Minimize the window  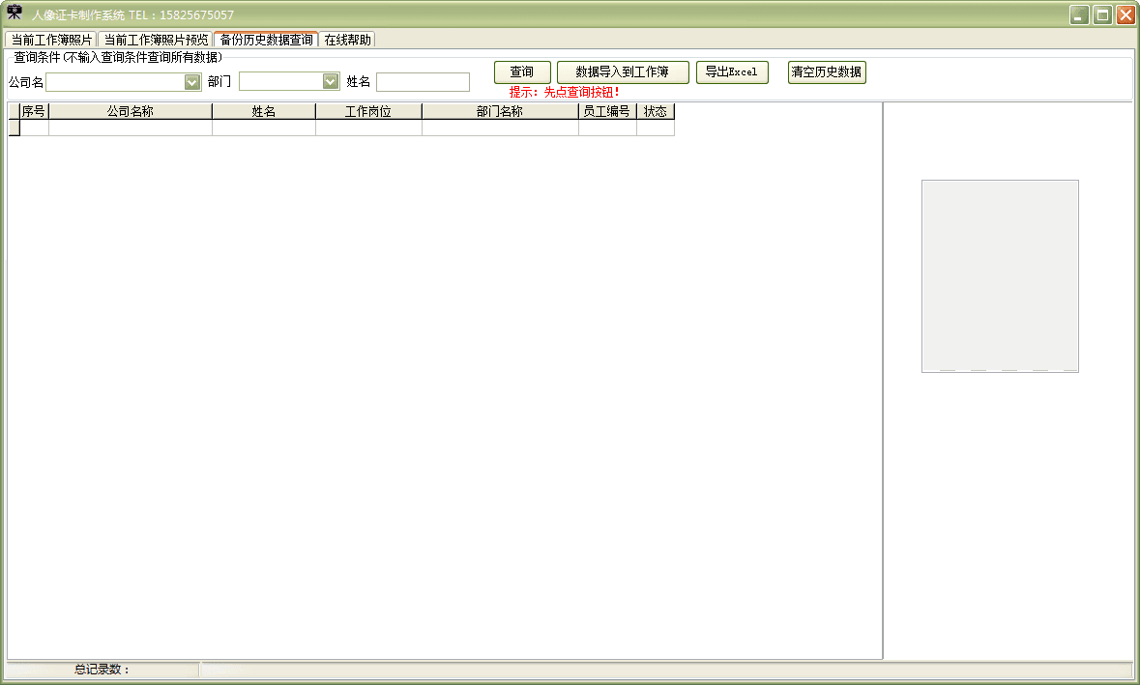[x=1080, y=14]
